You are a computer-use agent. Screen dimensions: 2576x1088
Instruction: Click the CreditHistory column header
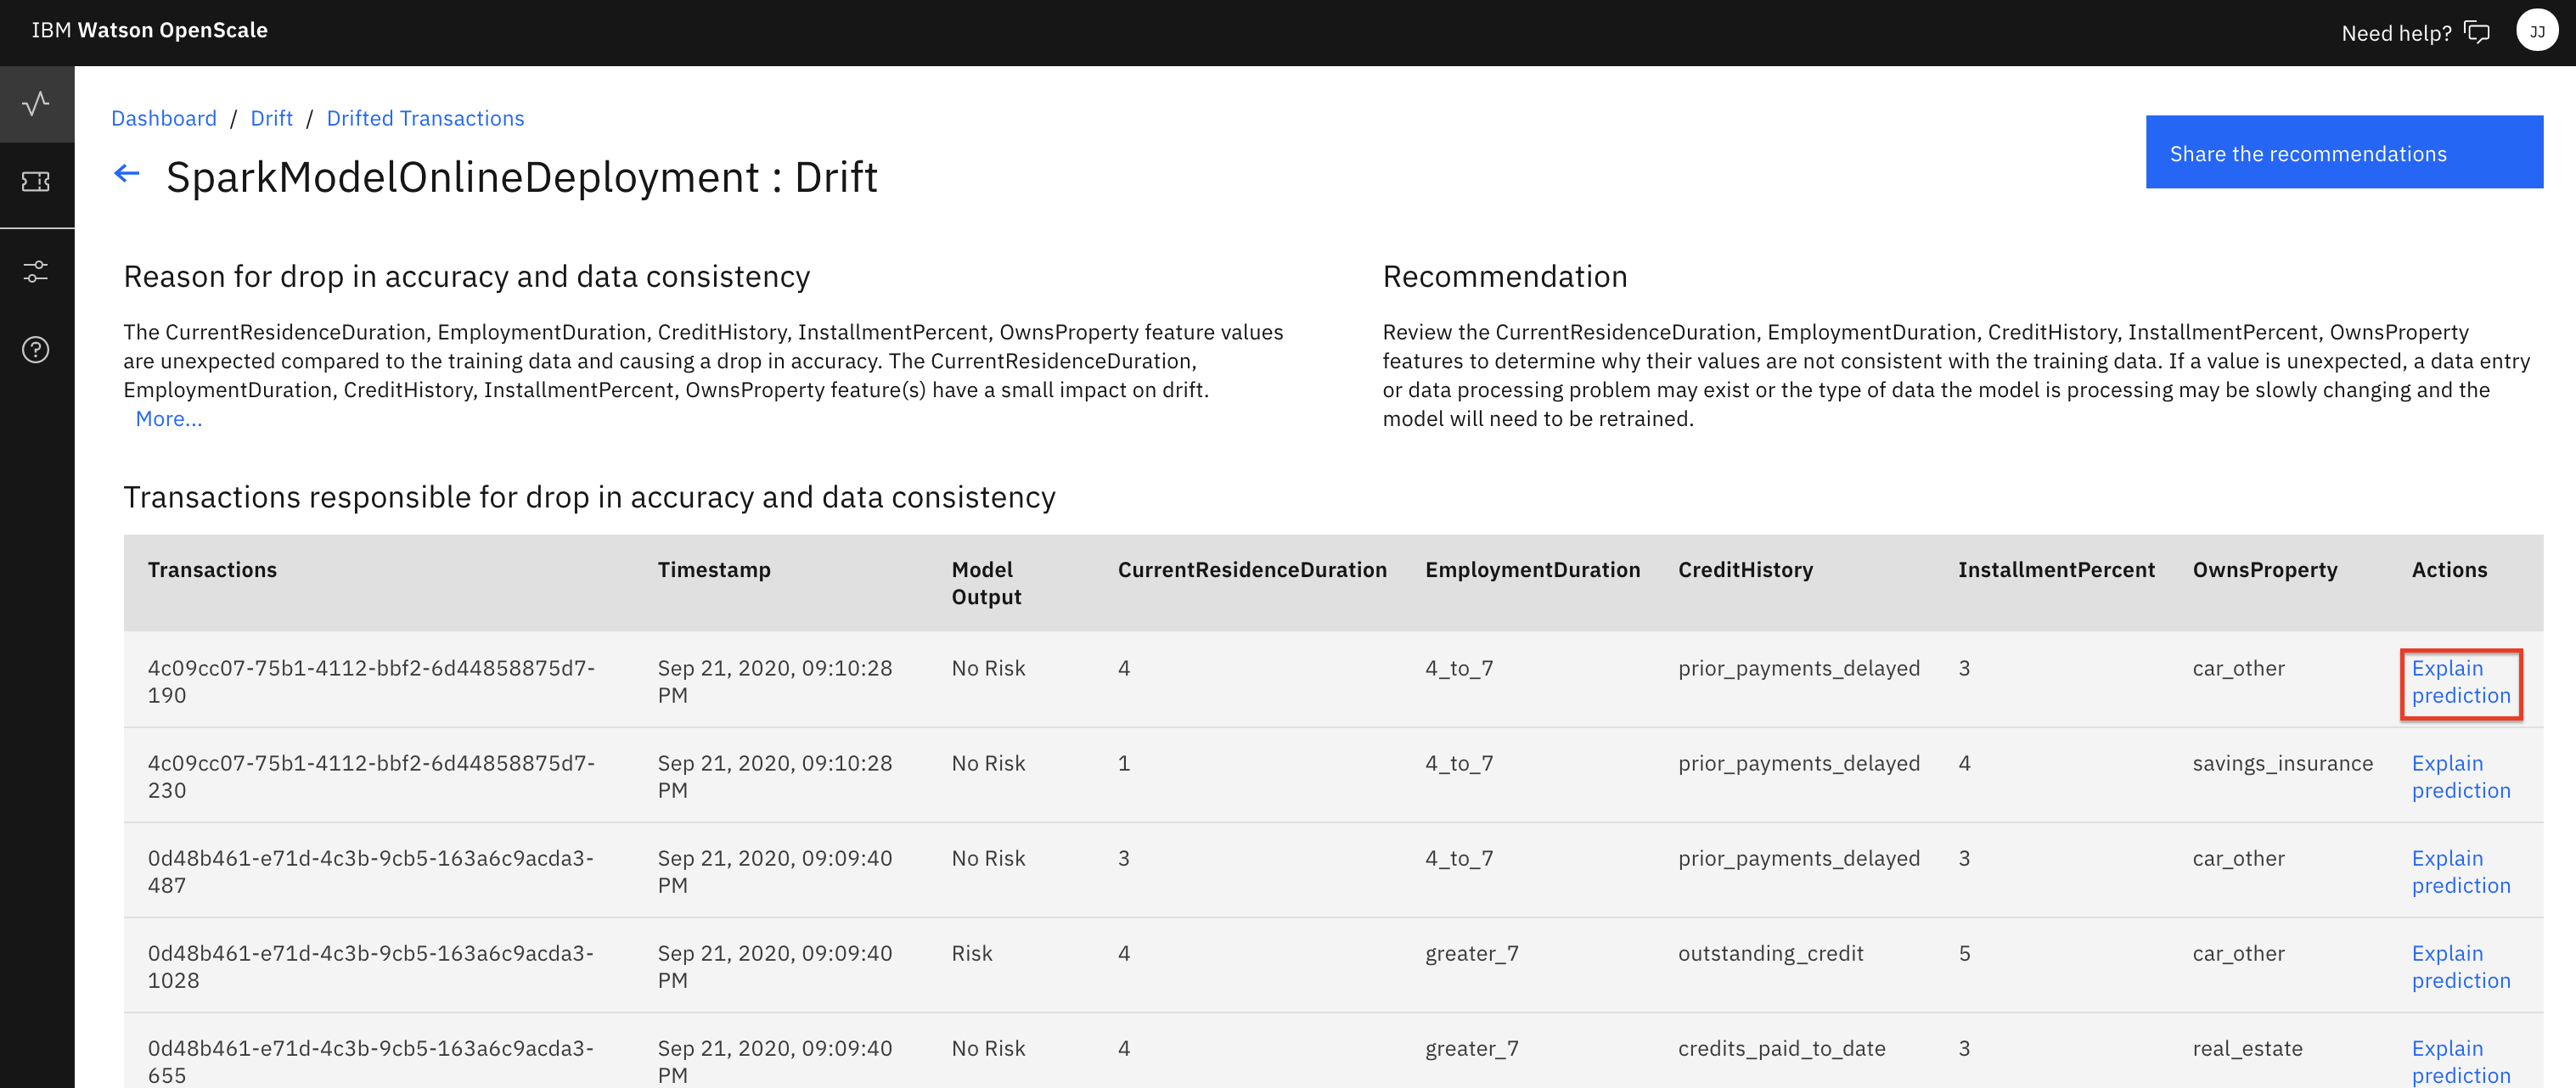coord(1746,570)
